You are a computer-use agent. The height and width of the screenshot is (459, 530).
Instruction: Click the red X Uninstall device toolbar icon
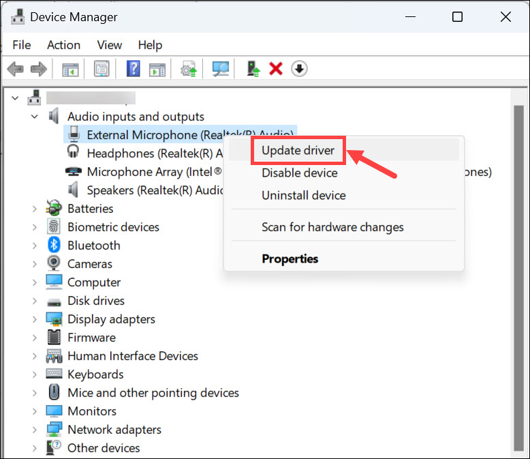point(276,69)
